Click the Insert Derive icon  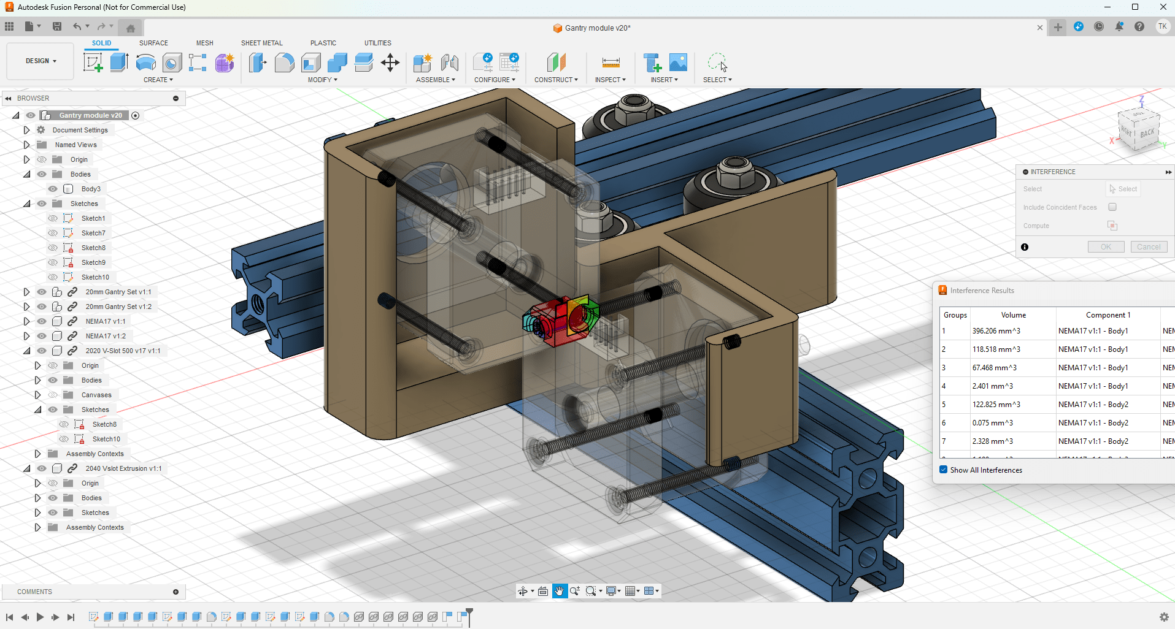(652, 63)
